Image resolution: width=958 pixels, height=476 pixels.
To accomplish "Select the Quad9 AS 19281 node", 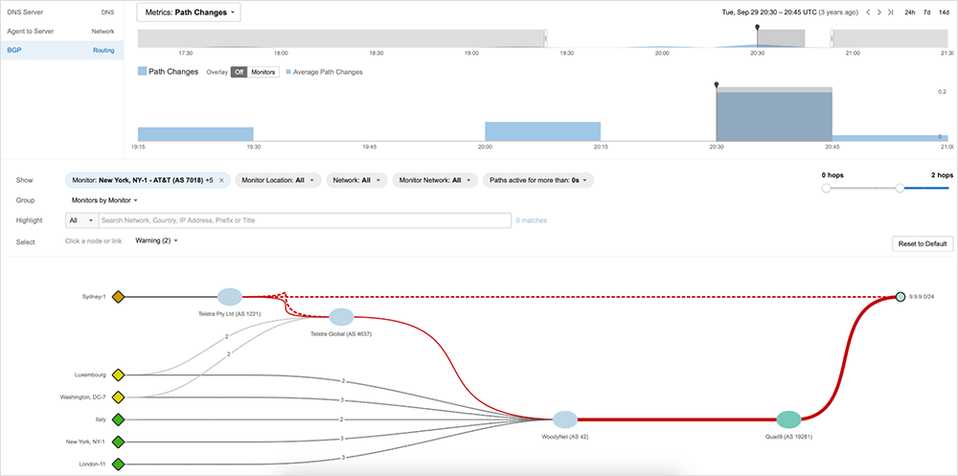I will (x=788, y=419).
